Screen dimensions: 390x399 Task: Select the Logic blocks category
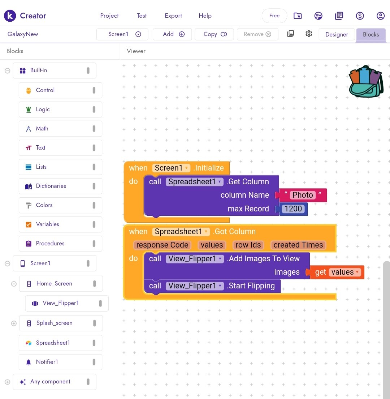tap(61, 110)
